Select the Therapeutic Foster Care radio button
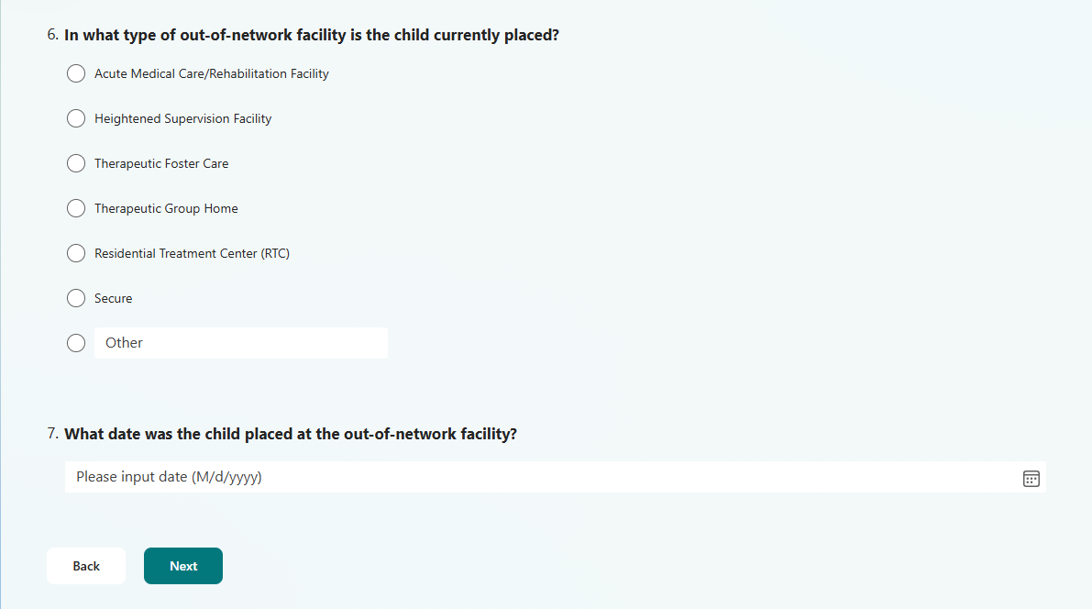Image resolution: width=1092 pixels, height=609 pixels. pyautogui.click(x=77, y=163)
